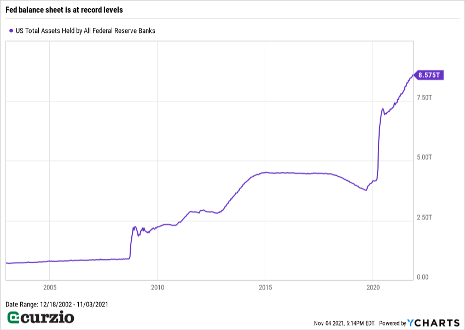Image resolution: width=465 pixels, height=330 pixels.
Task: Click the 7.50T y-axis label
Action: pos(425,97)
